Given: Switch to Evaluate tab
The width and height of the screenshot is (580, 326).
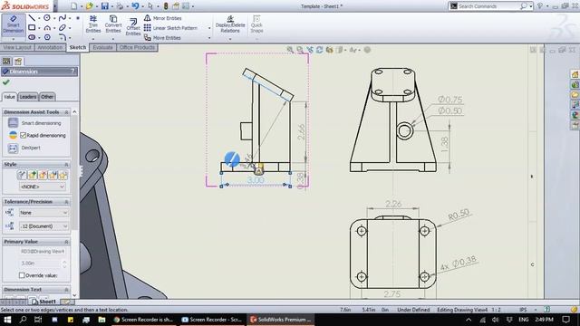Looking at the screenshot, I should [102, 47].
